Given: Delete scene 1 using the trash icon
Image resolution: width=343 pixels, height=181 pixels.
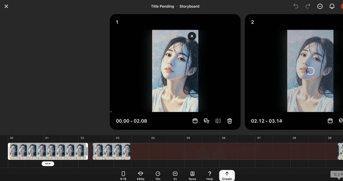Looking at the screenshot, I should point(230,121).
